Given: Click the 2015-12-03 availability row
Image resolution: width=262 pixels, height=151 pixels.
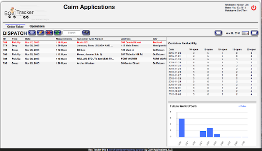Looking at the screenshot, I should pos(212,94).
